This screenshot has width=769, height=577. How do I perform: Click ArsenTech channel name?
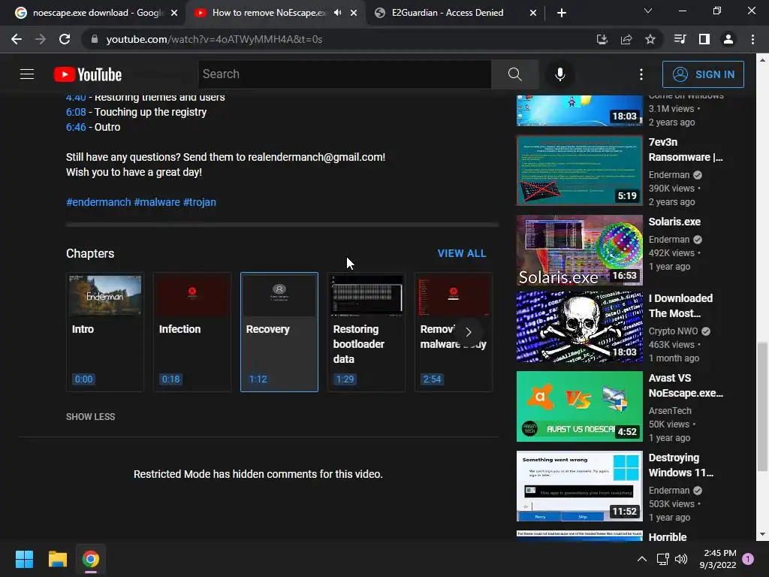pos(670,411)
